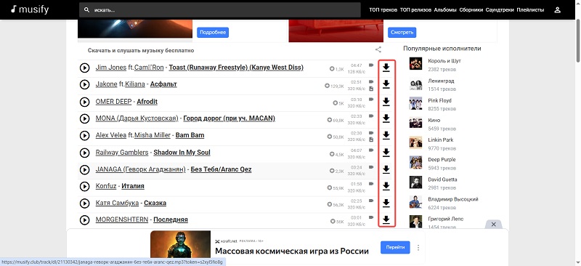Select Linkin Park in popular artists
This screenshot has width=581, height=266.
pyautogui.click(x=441, y=140)
